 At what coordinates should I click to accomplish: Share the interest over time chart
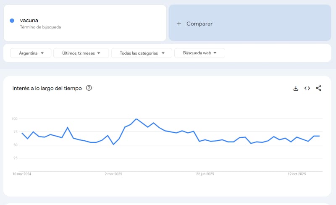coord(319,88)
